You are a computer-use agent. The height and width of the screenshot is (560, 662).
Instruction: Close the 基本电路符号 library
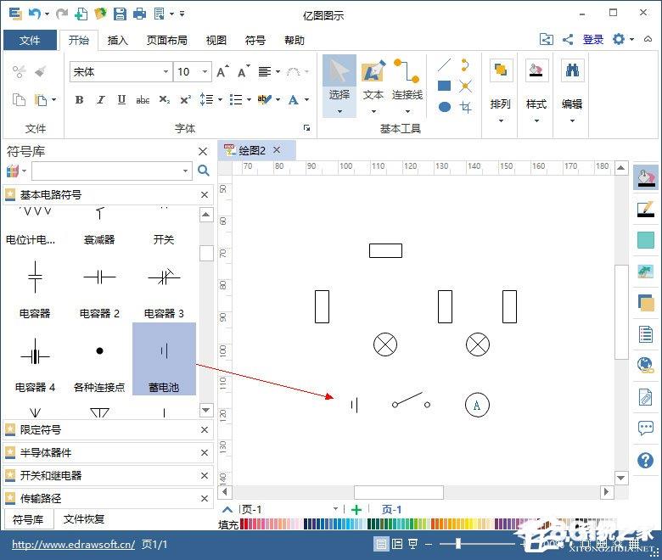pos(205,194)
